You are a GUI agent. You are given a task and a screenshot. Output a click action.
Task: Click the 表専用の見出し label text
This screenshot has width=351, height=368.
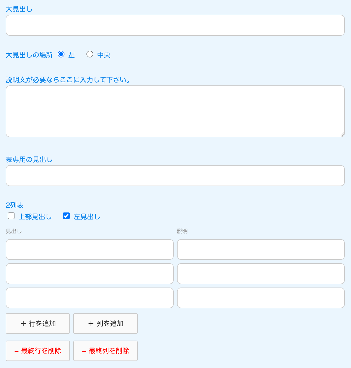[x=29, y=160]
